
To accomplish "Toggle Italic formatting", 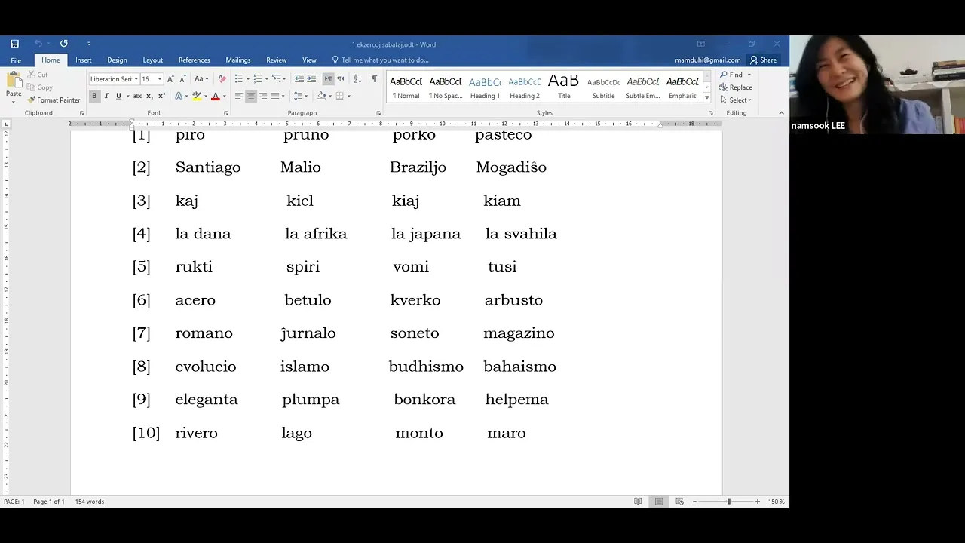I will tap(106, 96).
